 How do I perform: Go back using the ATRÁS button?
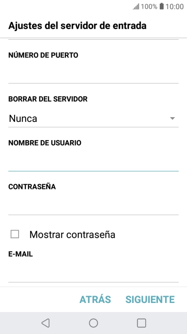click(95, 299)
